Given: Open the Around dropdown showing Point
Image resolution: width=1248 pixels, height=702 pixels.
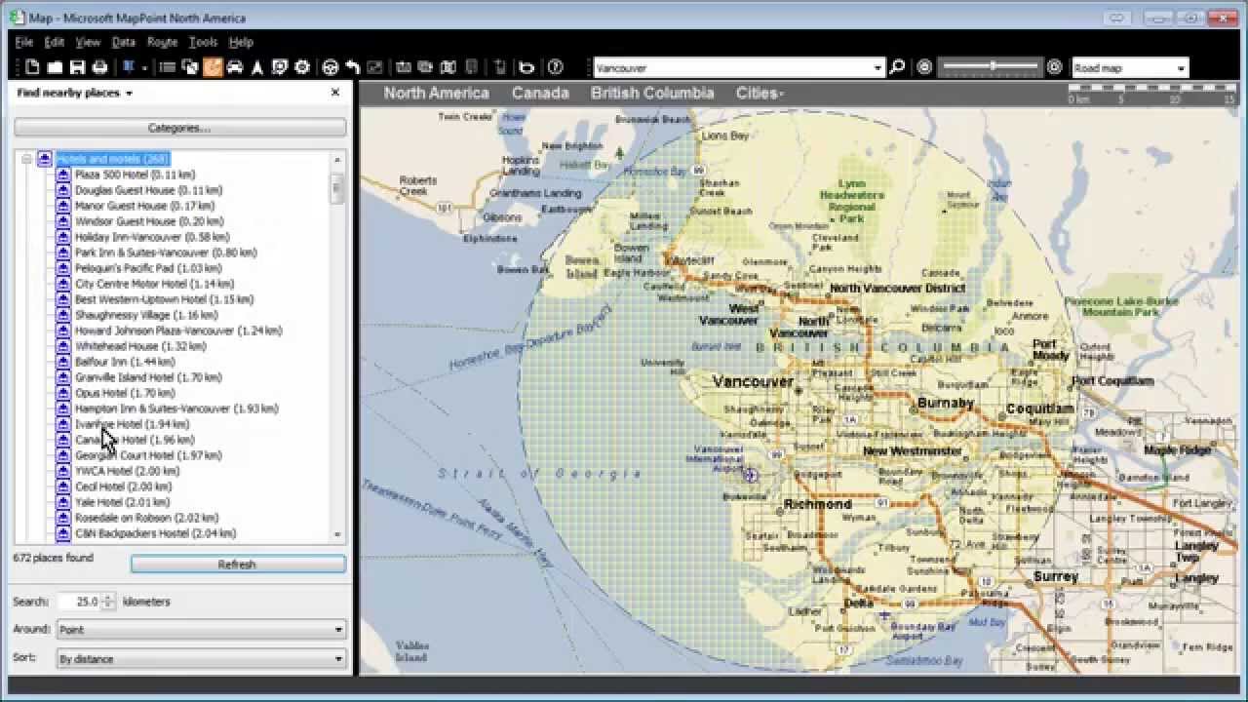Looking at the screenshot, I should click(x=202, y=630).
